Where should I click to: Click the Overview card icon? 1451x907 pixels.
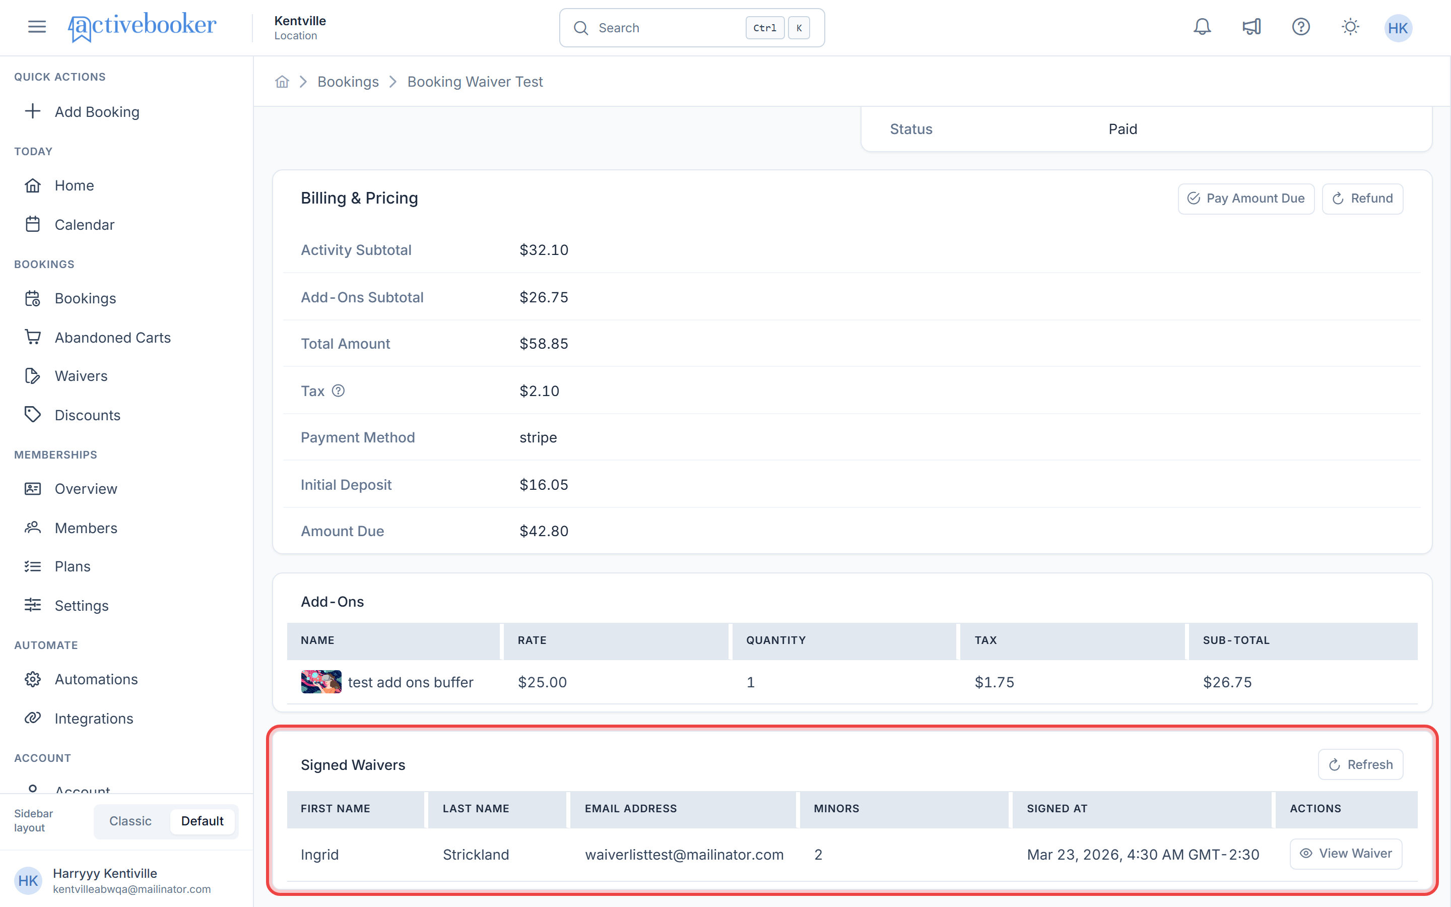33,488
